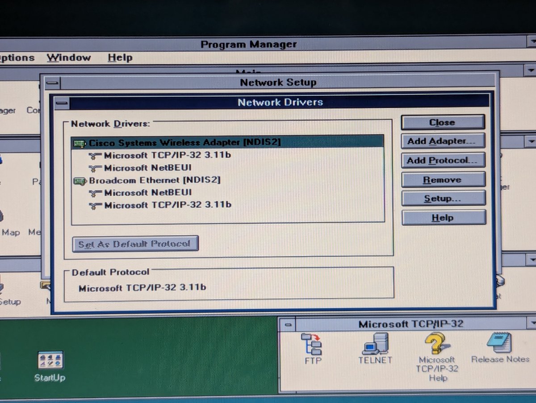The width and height of the screenshot is (536, 403).
Task: Click the Broadcom Ethernet adapter card icon
Action: (x=80, y=181)
